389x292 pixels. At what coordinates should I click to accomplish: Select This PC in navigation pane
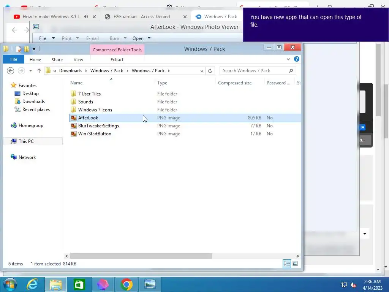coord(26,141)
